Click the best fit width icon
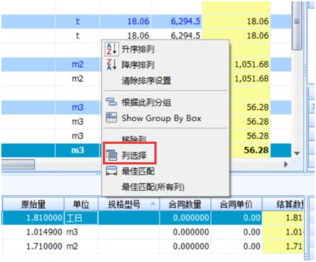316x262 pixels. click(x=112, y=171)
